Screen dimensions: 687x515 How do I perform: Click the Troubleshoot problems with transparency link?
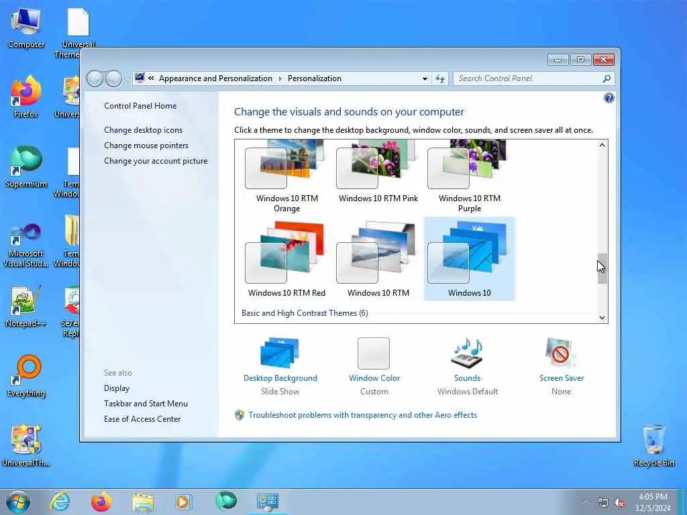point(362,414)
